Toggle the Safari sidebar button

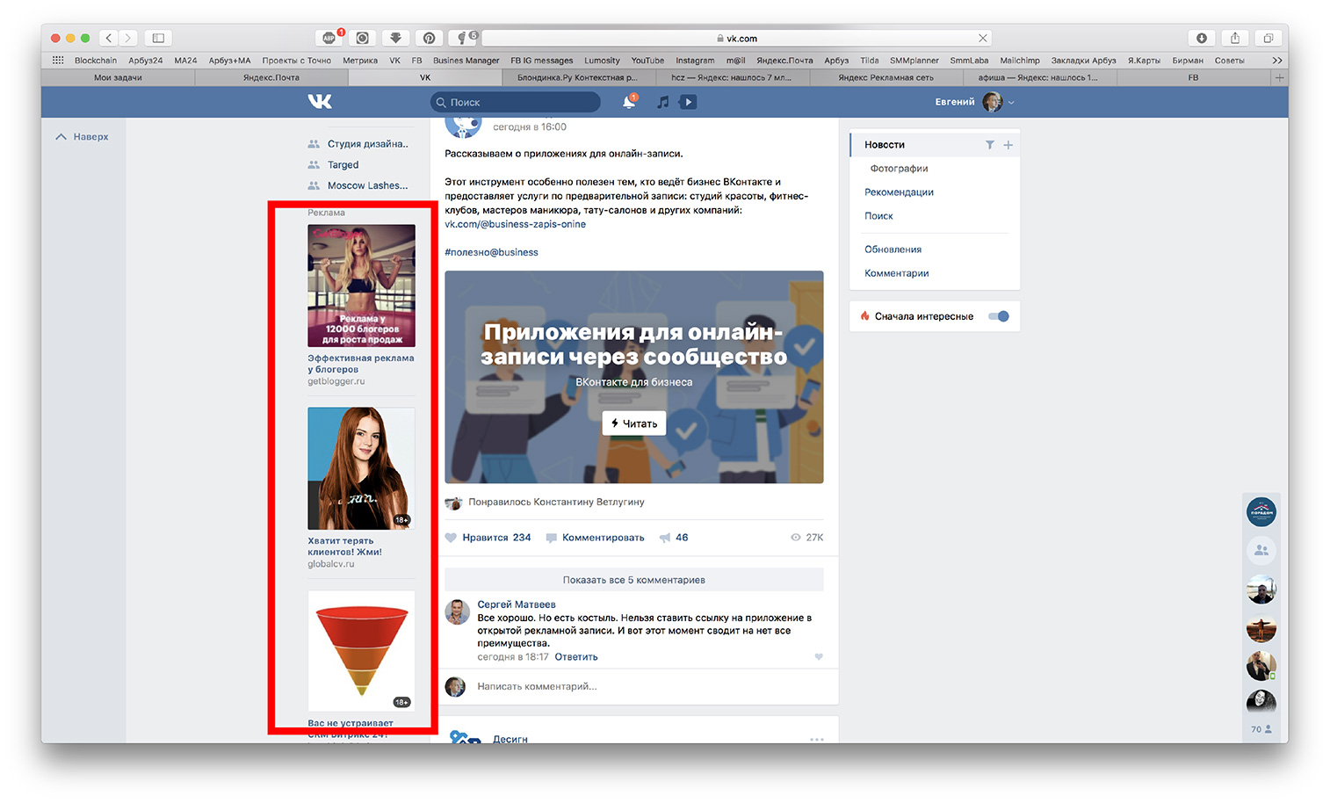[x=158, y=38]
